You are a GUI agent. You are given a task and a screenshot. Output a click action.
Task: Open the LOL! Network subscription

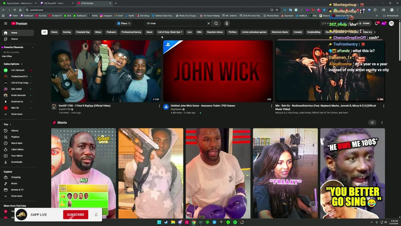click(x=18, y=70)
